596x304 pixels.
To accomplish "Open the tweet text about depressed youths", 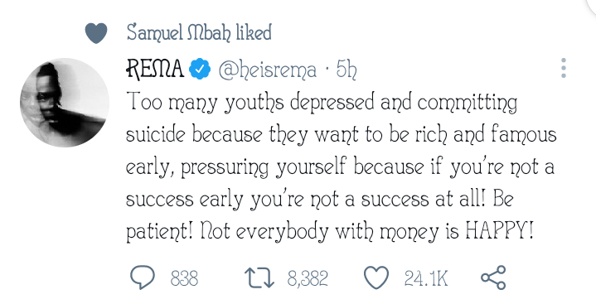I will click(x=341, y=166).
